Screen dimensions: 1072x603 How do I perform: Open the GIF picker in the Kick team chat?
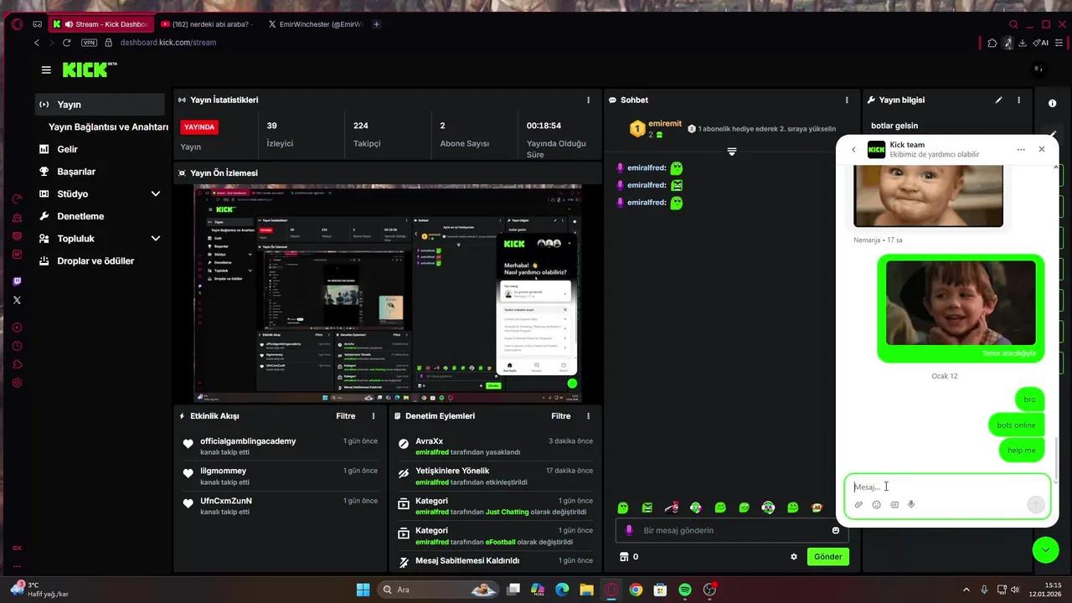[894, 504]
